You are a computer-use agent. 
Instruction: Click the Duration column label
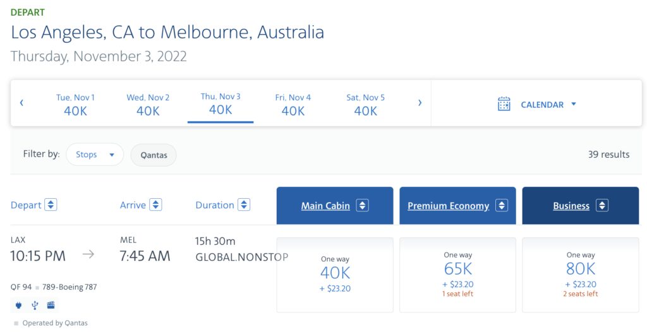215,205
